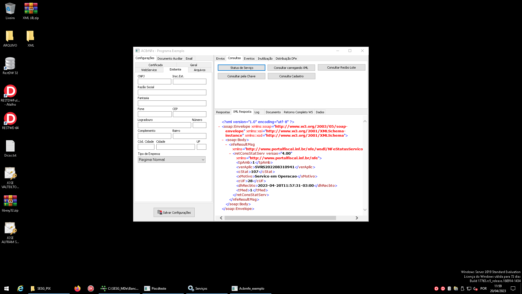The width and height of the screenshot is (522, 294).
Task: Click Consultar pela Chave button
Action: [241, 76]
